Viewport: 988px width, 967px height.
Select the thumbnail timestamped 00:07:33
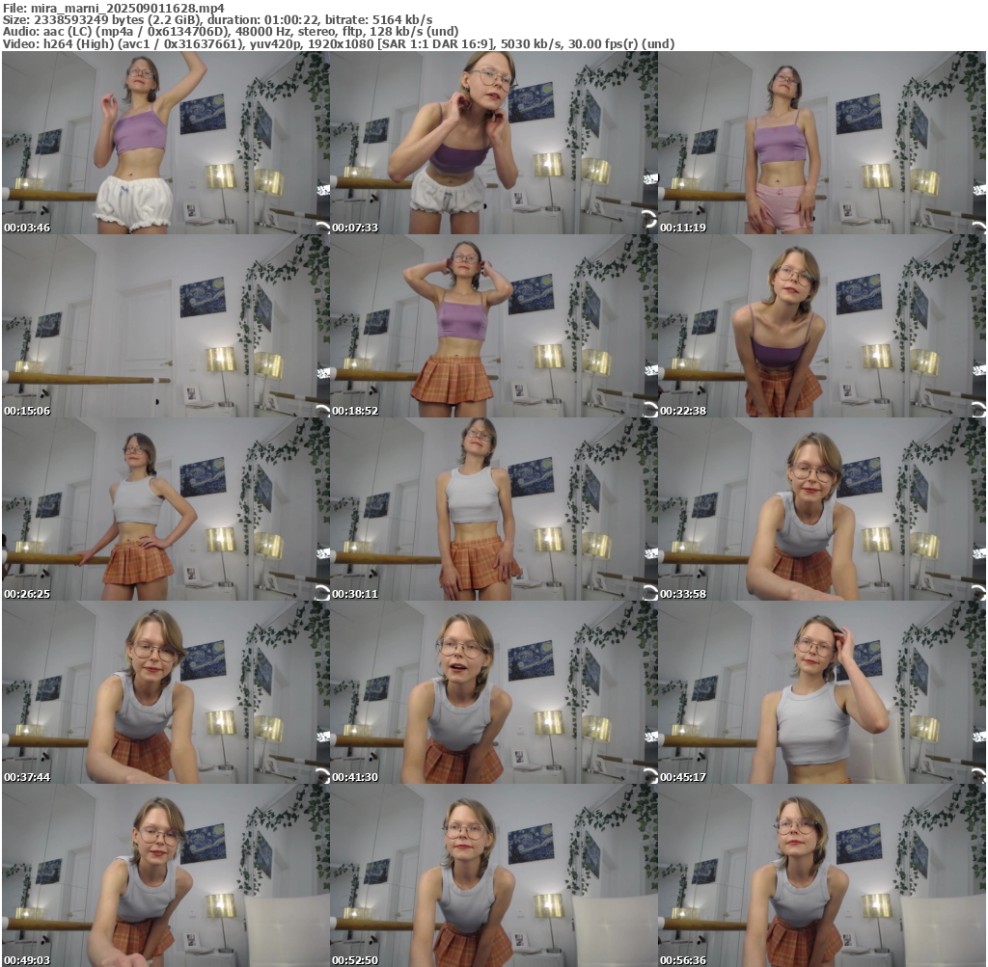(494, 143)
